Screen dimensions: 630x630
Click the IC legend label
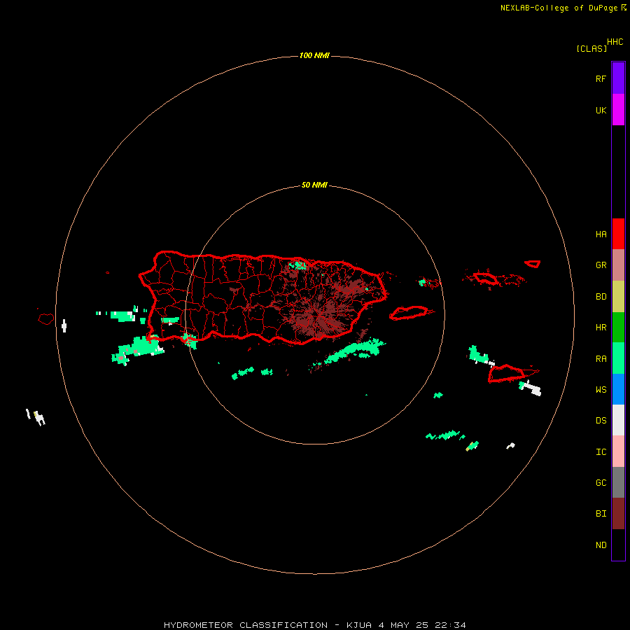click(601, 451)
